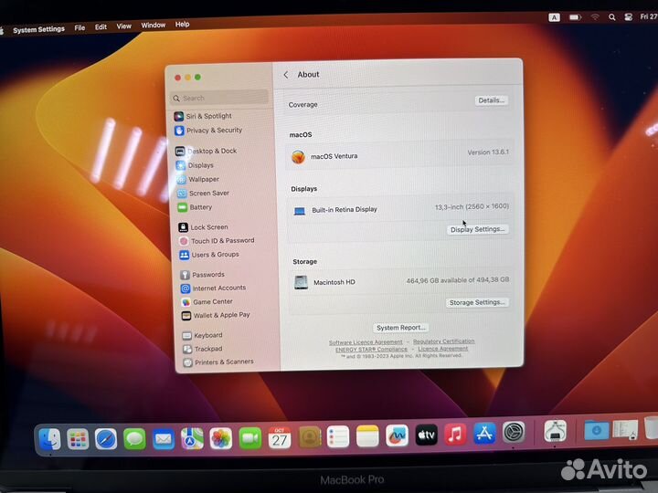This screenshot has height=493, width=658.
Task: Click the Built-in Retina Display row
Action: click(x=401, y=208)
